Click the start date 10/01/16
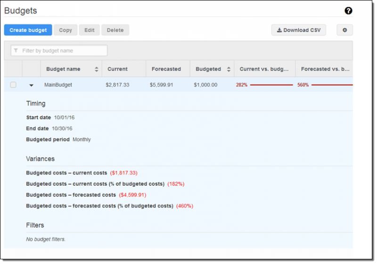 coord(64,117)
